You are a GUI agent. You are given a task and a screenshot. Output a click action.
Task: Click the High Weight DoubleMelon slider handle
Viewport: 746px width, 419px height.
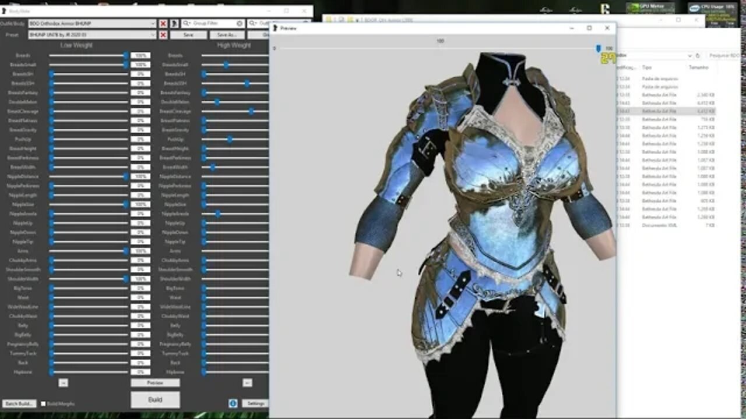(217, 102)
